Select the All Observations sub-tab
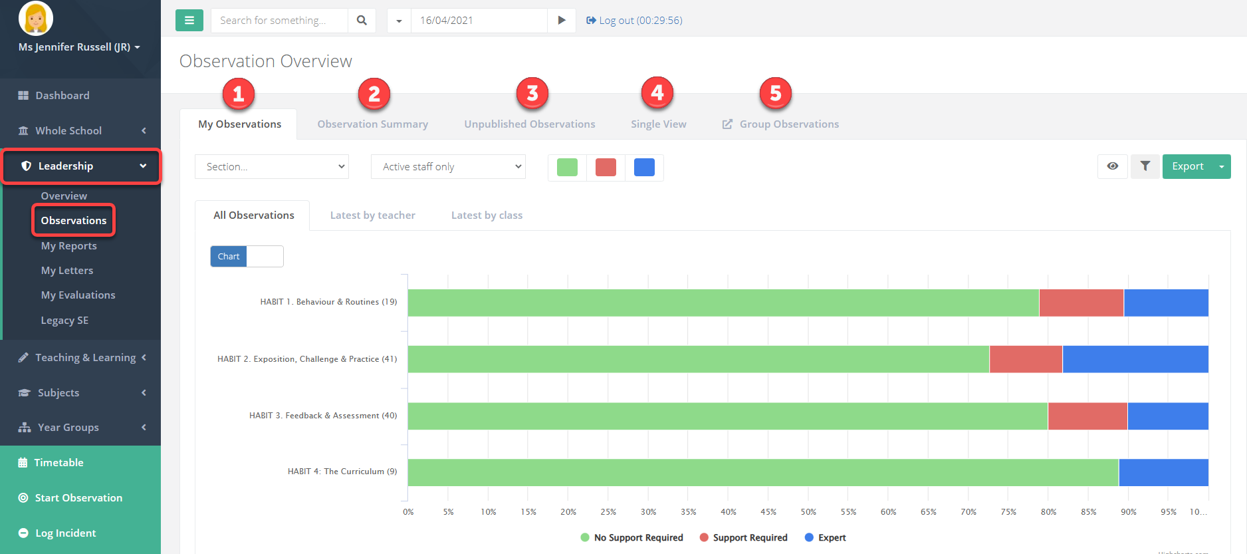This screenshot has width=1247, height=554. (253, 215)
